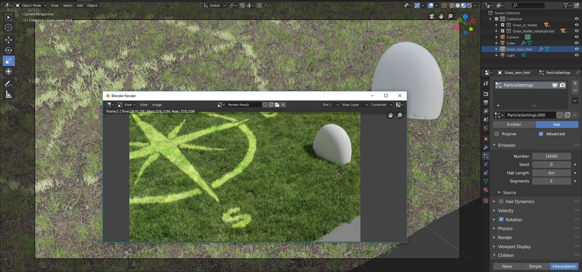Open image file icon in Render window
Image resolution: width=582 pixels, height=272 pixels.
[x=277, y=105]
